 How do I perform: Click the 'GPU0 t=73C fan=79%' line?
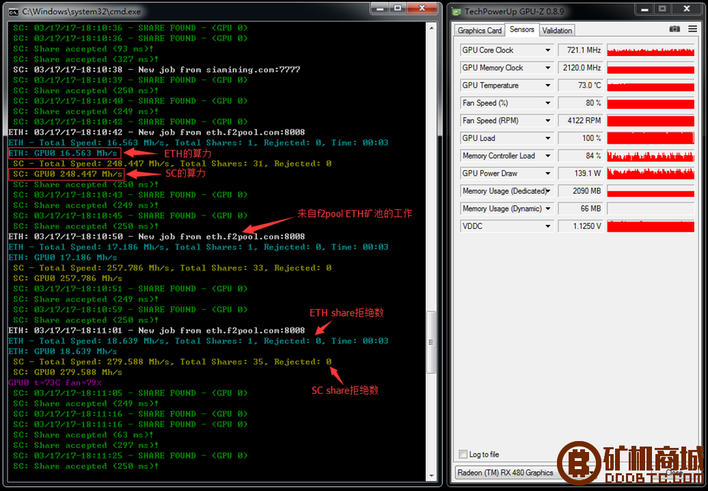point(55,382)
